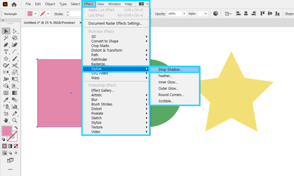The height and width of the screenshot is (176, 294).
Task: Select the Selection tool arrow
Action: [6, 31]
